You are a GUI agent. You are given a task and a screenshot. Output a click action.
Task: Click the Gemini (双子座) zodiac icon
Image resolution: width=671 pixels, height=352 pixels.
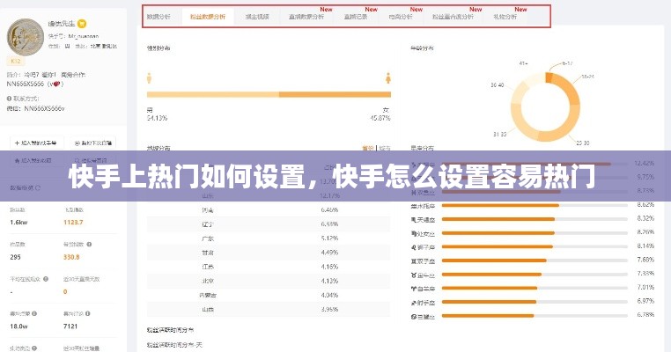coord(413,260)
